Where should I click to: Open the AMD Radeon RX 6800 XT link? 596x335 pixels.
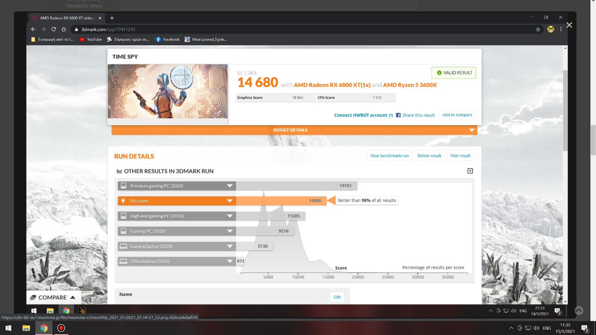click(332, 85)
